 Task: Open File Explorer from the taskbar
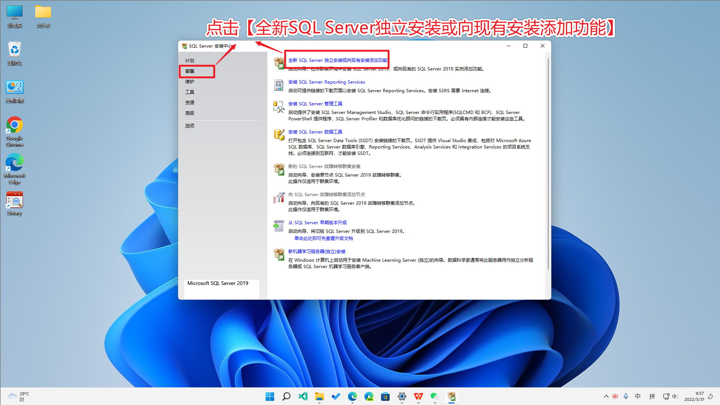pyautogui.click(x=319, y=396)
